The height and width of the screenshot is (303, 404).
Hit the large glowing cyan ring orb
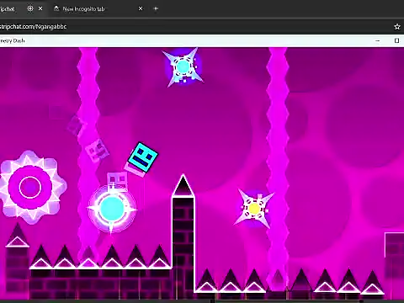(x=112, y=209)
